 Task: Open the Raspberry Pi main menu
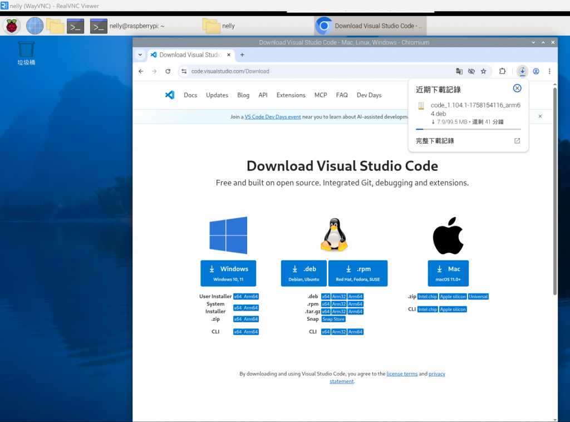click(12, 26)
